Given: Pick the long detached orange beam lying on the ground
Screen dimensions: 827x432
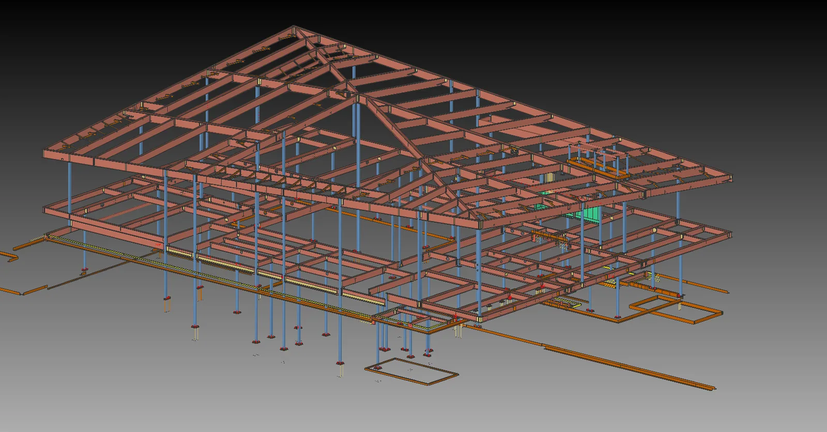Looking at the screenshot, I should point(630,367).
